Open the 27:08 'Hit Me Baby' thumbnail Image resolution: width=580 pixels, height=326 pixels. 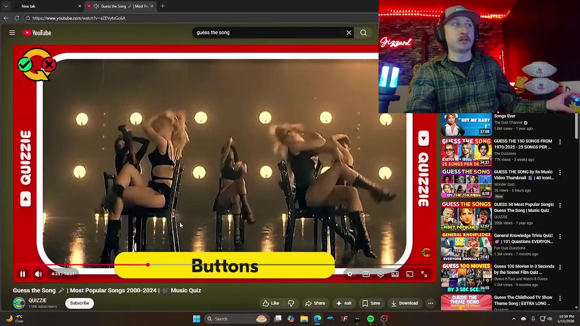click(x=466, y=125)
